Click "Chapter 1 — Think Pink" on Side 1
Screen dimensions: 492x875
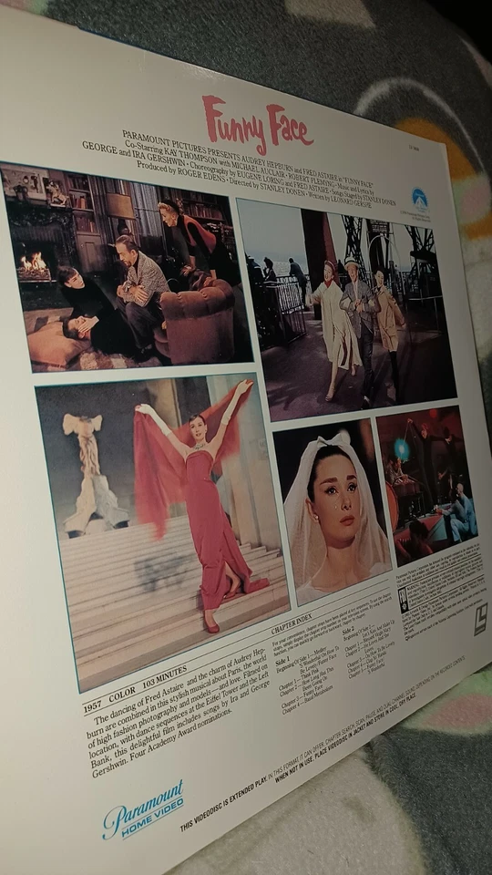[x=298, y=678]
